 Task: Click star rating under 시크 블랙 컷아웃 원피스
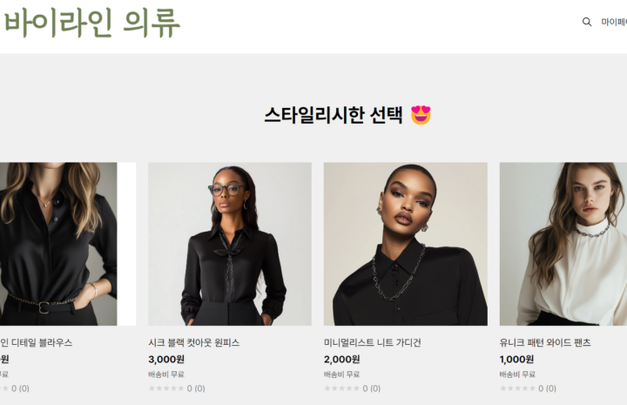point(166,388)
